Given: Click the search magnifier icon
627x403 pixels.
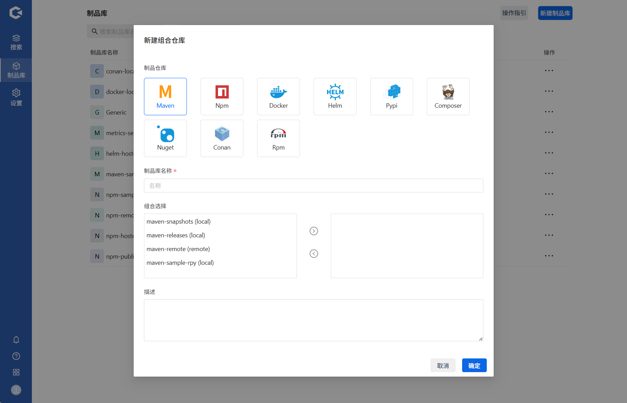Looking at the screenshot, I should pyautogui.click(x=95, y=31).
